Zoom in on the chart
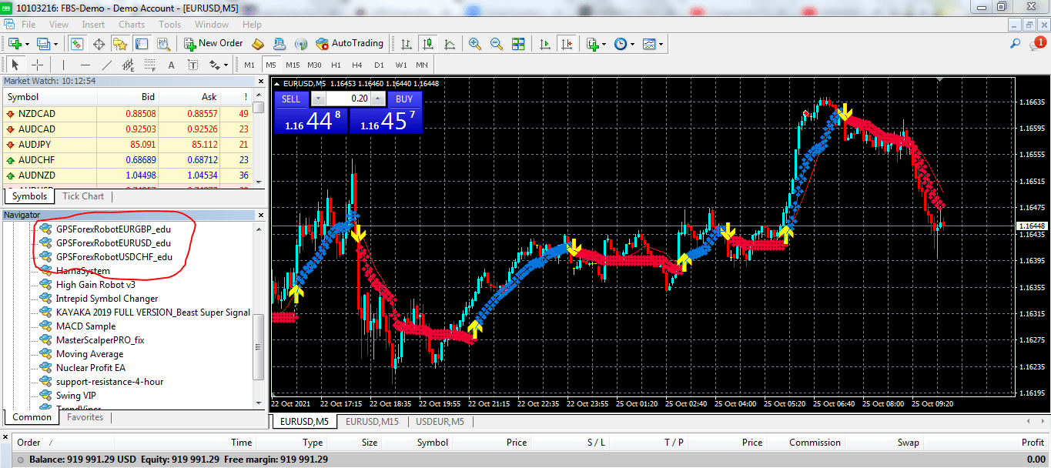Viewport: 1051px width, 468px height. pos(475,44)
